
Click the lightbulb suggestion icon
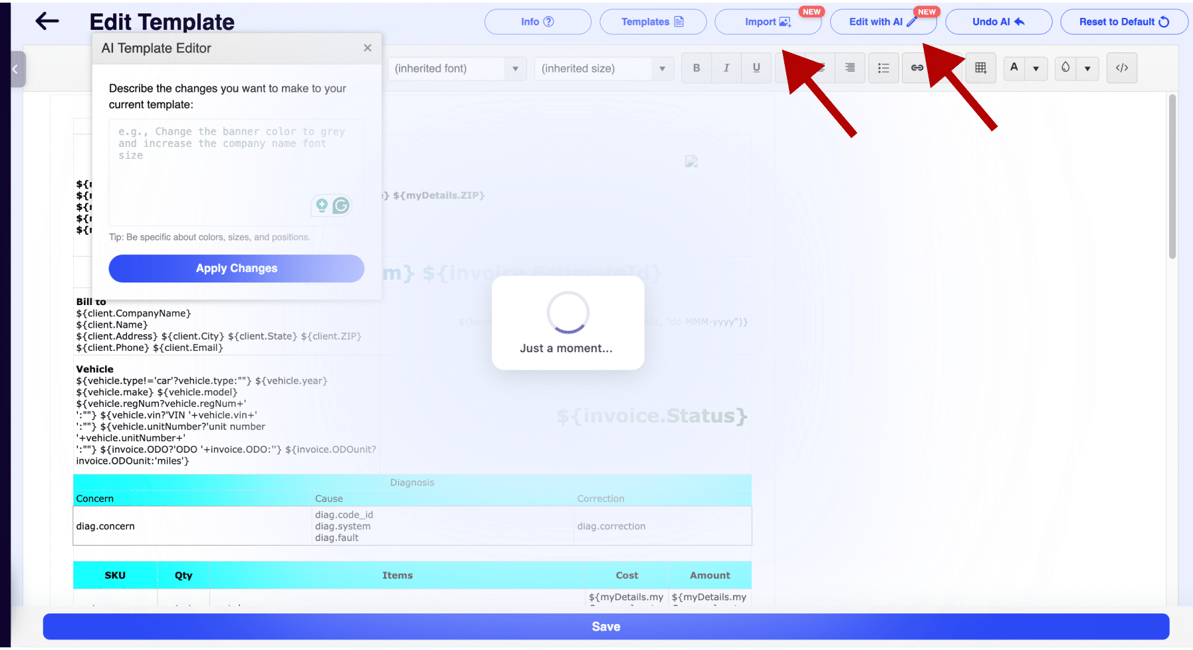point(322,205)
